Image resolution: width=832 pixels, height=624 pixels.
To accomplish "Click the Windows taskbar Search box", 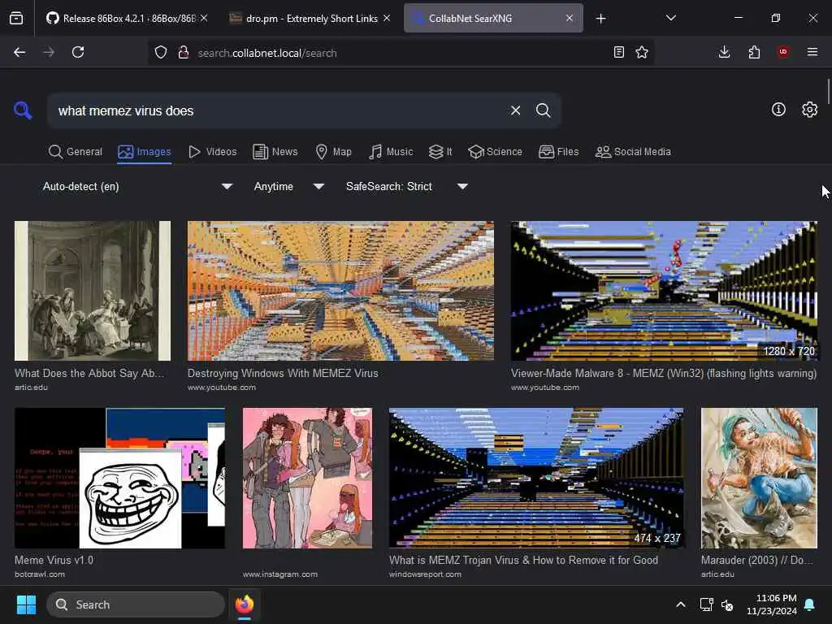I will (136, 604).
